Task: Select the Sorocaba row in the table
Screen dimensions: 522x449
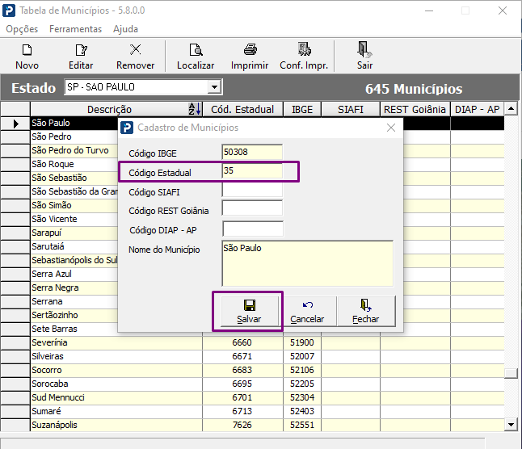Action: 252,384
